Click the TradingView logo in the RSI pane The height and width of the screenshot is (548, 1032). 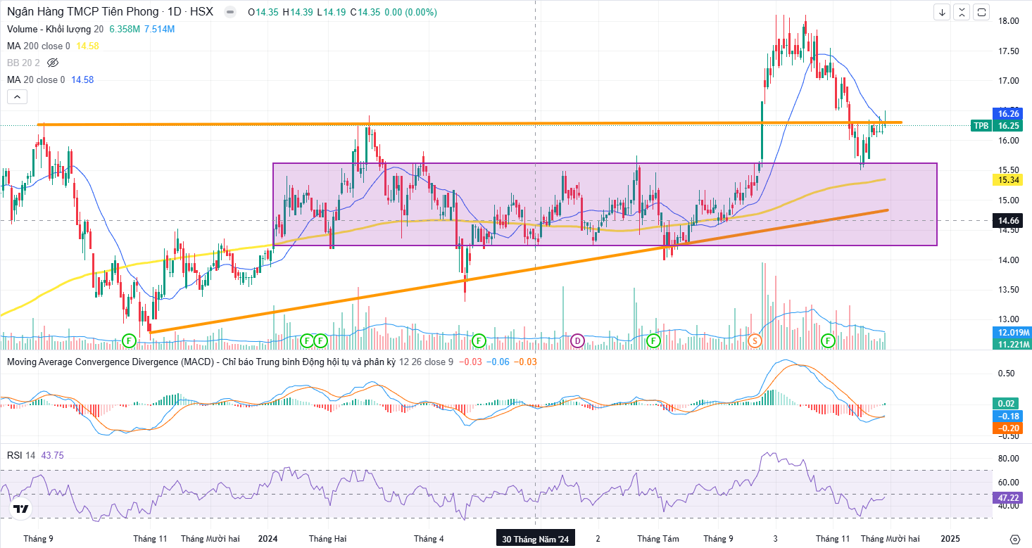(21, 509)
